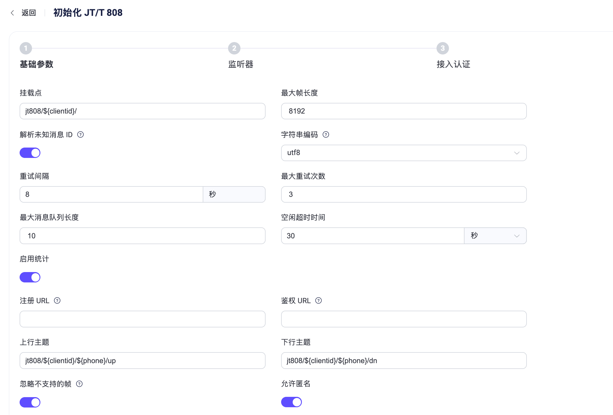The image size is (613, 415).
Task: Focus the 注册 URL input field
Action: pyautogui.click(x=142, y=319)
